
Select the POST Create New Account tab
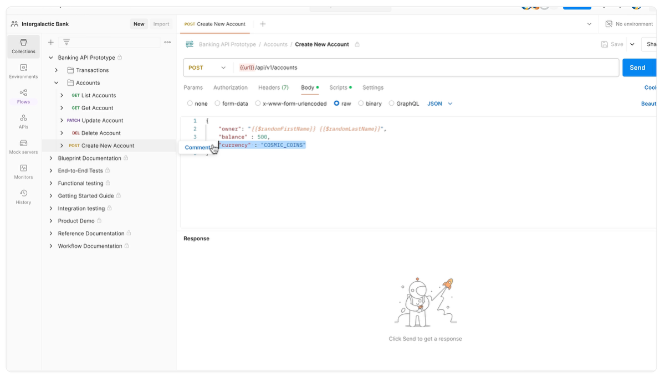tap(215, 24)
